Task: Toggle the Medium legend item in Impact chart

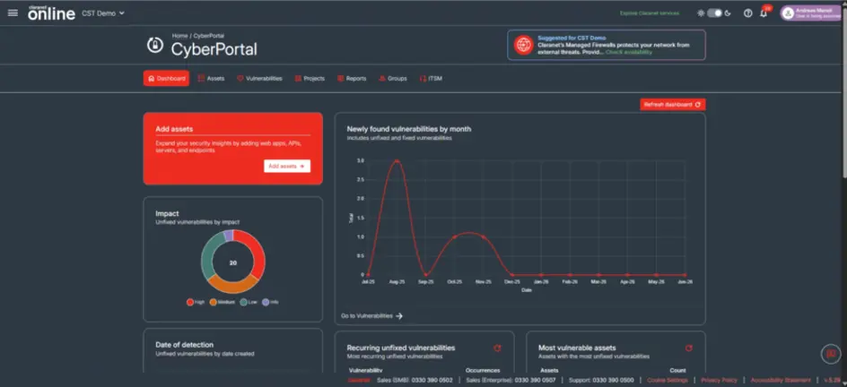Action: pos(223,303)
